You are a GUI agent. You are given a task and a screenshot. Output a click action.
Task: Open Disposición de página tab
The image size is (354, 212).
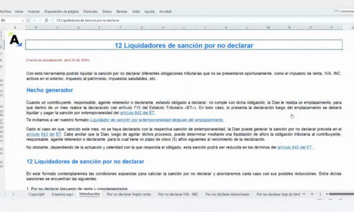pos(61,12)
